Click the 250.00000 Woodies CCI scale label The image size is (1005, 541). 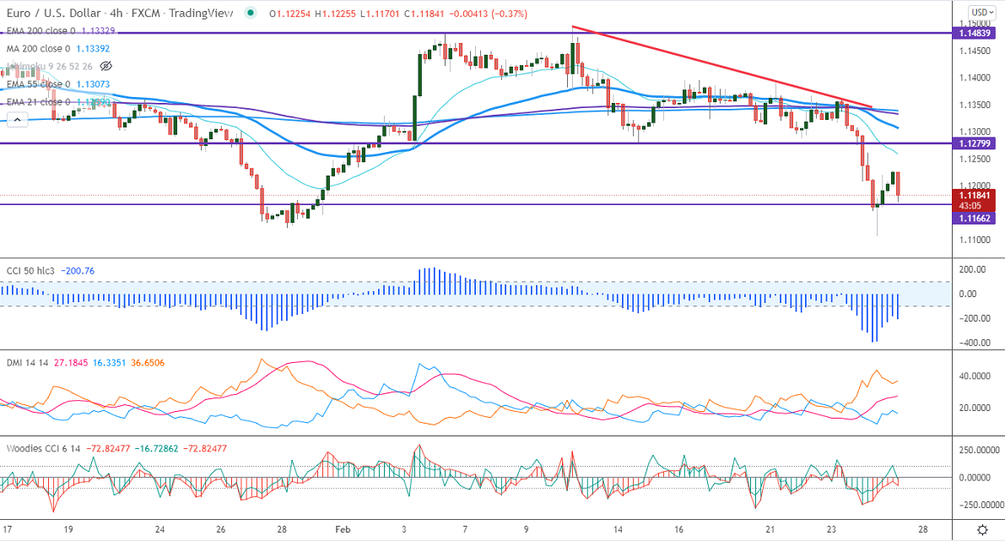(x=978, y=450)
